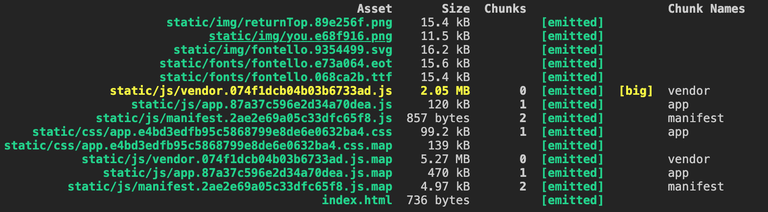Click the 736 bytes size value
The height and width of the screenshot is (212, 768).
(438, 200)
